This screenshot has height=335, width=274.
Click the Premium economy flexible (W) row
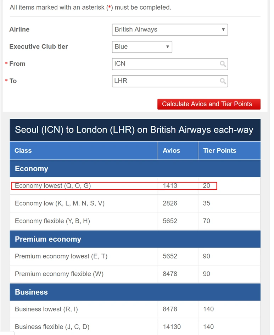coord(135,274)
